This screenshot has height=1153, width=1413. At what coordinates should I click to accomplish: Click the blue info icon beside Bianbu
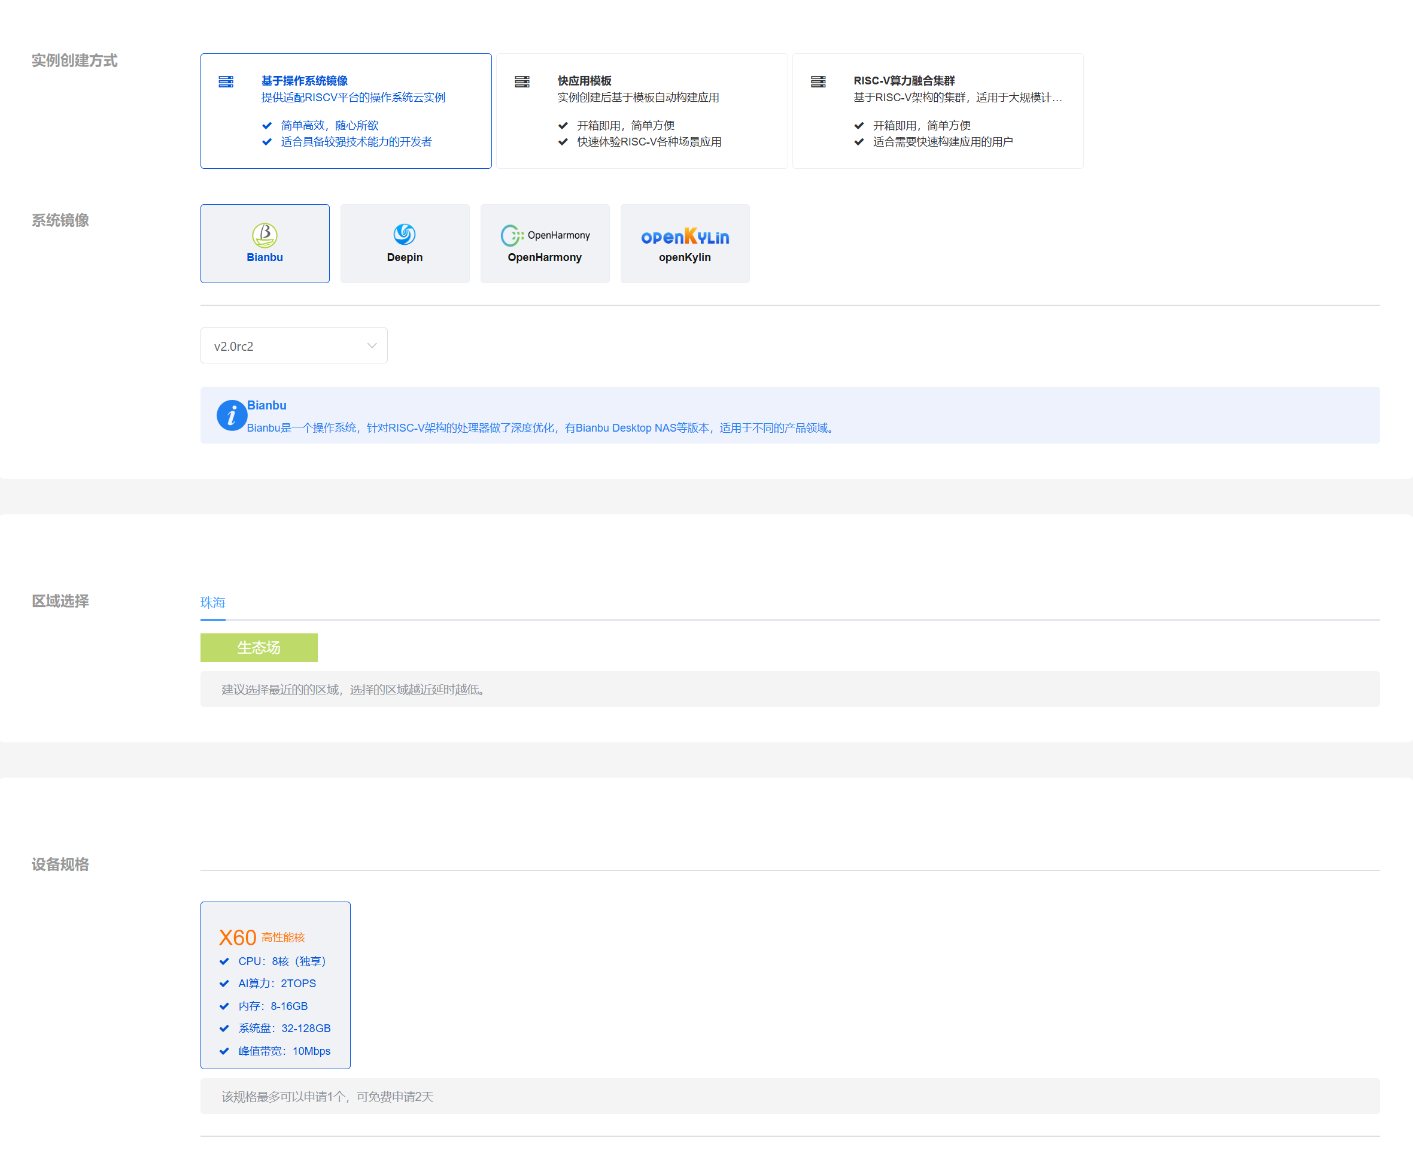pos(231,416)
